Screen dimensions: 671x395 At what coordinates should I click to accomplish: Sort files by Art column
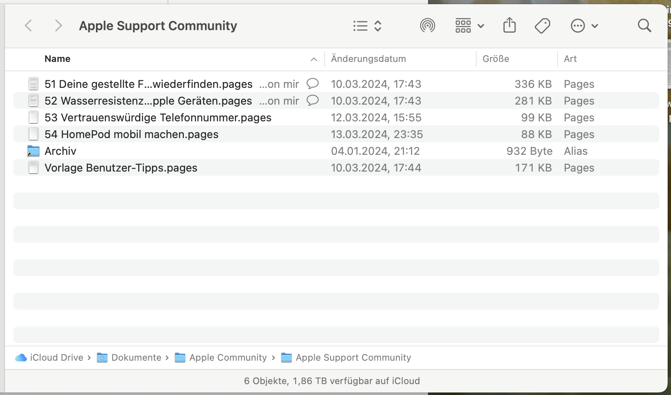(570, 59)
